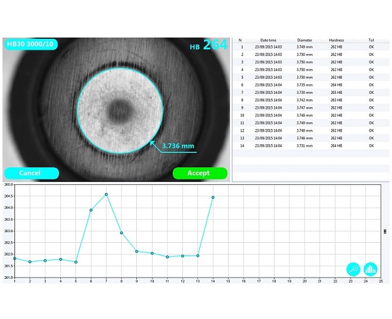
Task: Click the Tol column header
Action: (x=371, y=40)
